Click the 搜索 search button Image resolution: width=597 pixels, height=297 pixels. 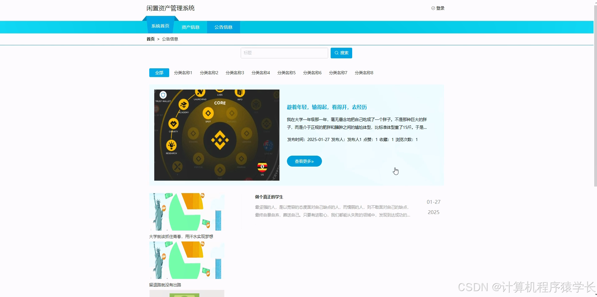tap(341, 53)
